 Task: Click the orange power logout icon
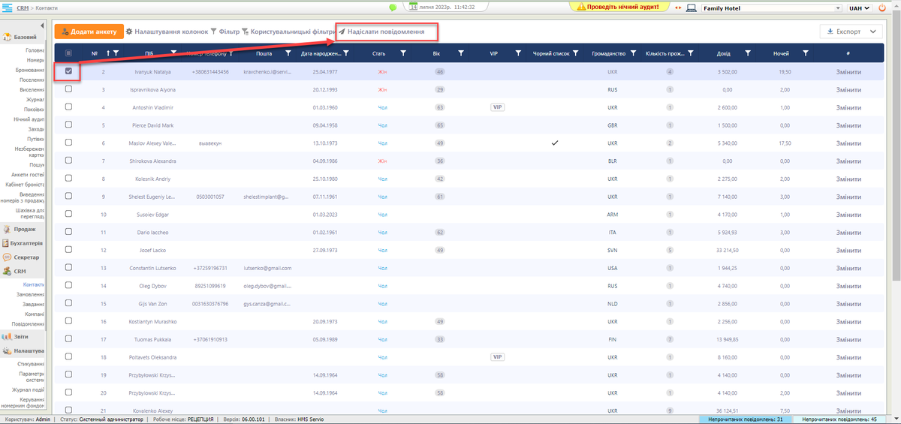coord(881,8)
